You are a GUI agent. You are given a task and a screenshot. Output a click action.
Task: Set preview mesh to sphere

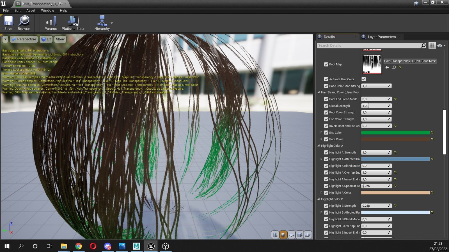coord(283,235)
